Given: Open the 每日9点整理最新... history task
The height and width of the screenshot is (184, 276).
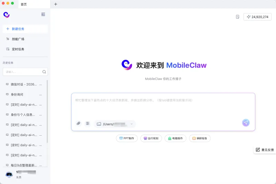Looking at the screenshot, I should click(24, 165).
